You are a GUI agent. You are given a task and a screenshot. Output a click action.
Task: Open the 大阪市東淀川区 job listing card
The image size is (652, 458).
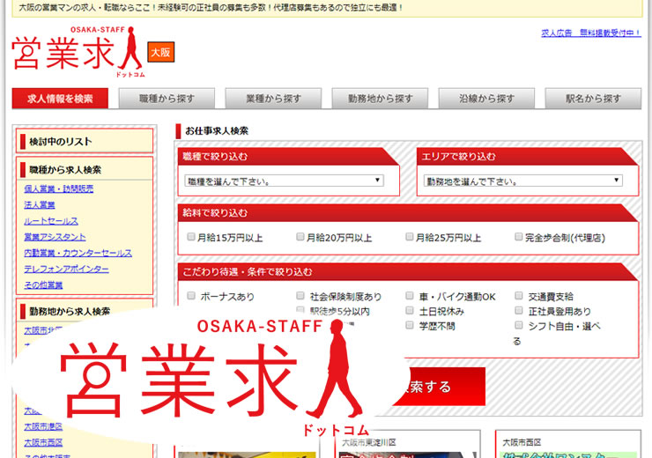coord(407,444)
